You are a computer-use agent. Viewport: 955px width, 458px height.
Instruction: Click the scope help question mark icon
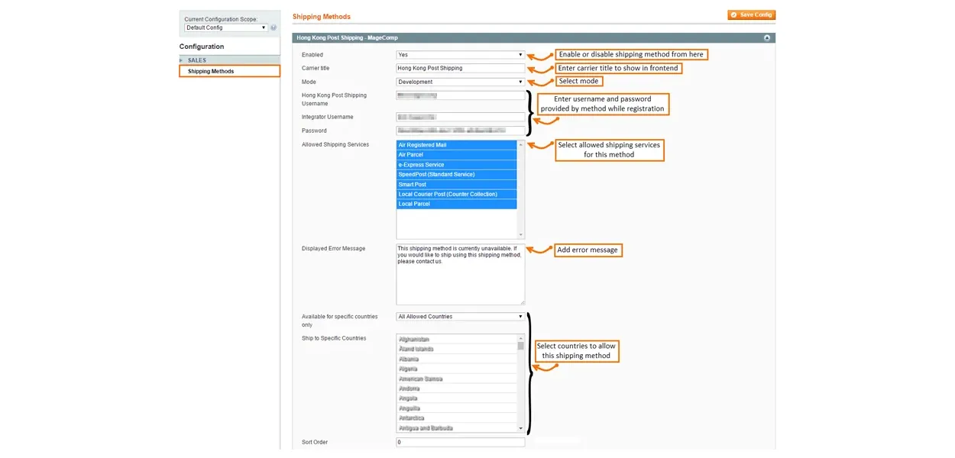[274, 27]
